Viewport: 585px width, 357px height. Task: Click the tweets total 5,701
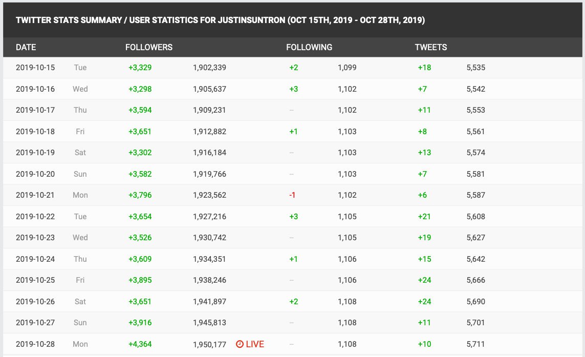point(475,323)
